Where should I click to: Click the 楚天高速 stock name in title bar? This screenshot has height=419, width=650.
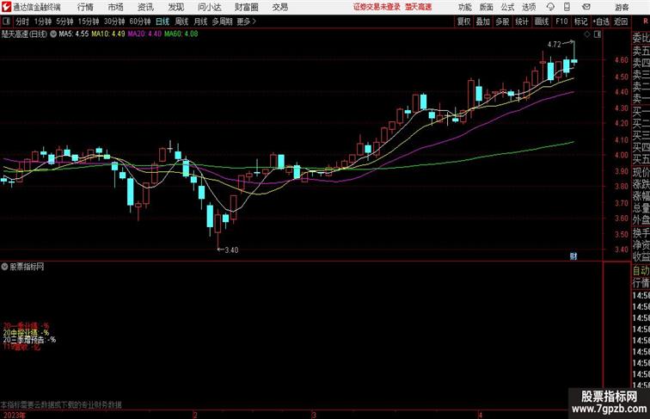pyautogui.click(x=418, y=7)
